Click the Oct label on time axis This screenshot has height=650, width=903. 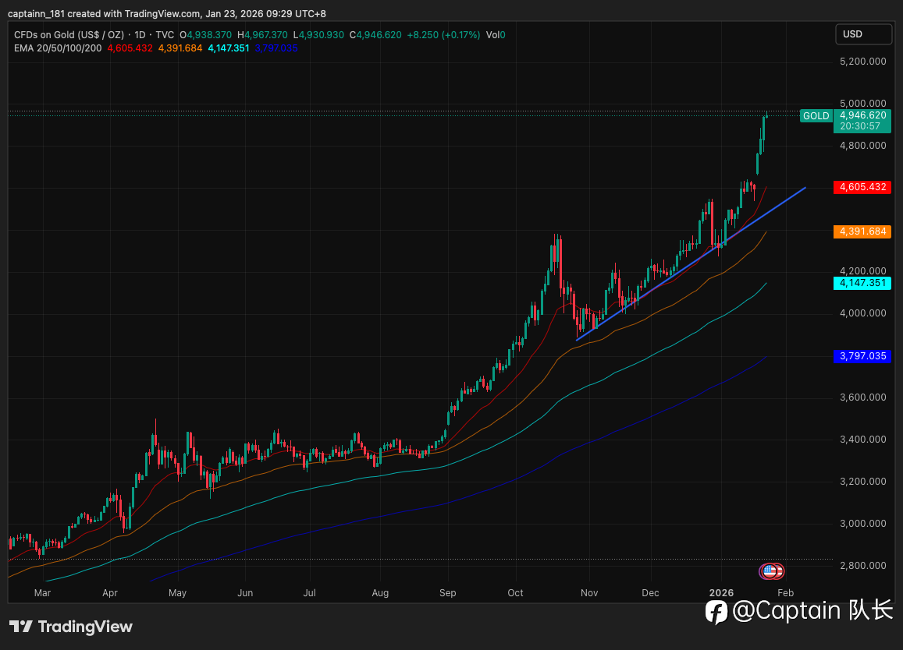515,593
